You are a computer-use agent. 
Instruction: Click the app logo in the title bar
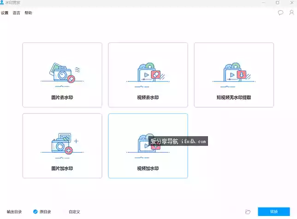tap(2, 2)
